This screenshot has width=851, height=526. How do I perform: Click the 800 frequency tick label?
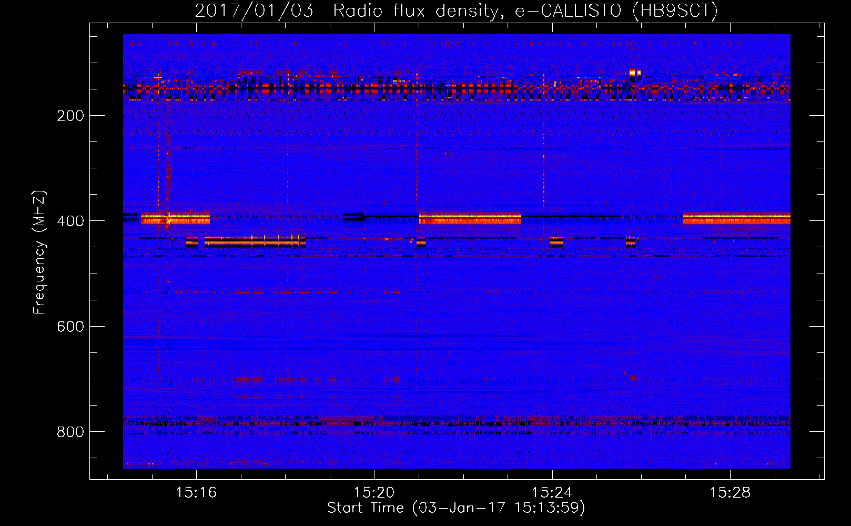point(70,432)
